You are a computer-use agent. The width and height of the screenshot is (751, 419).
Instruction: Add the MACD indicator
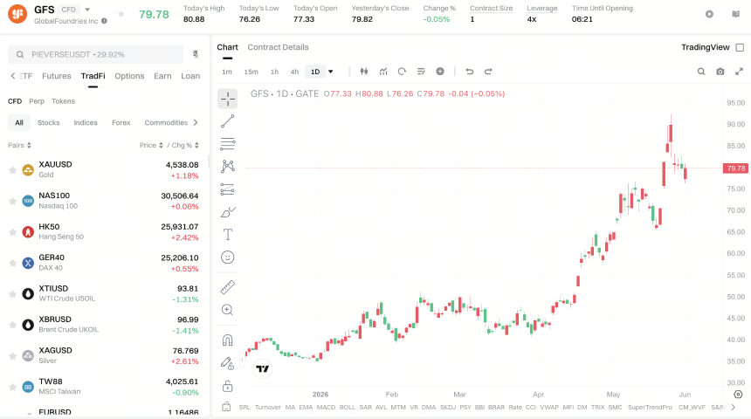click(x=326, y=407)
